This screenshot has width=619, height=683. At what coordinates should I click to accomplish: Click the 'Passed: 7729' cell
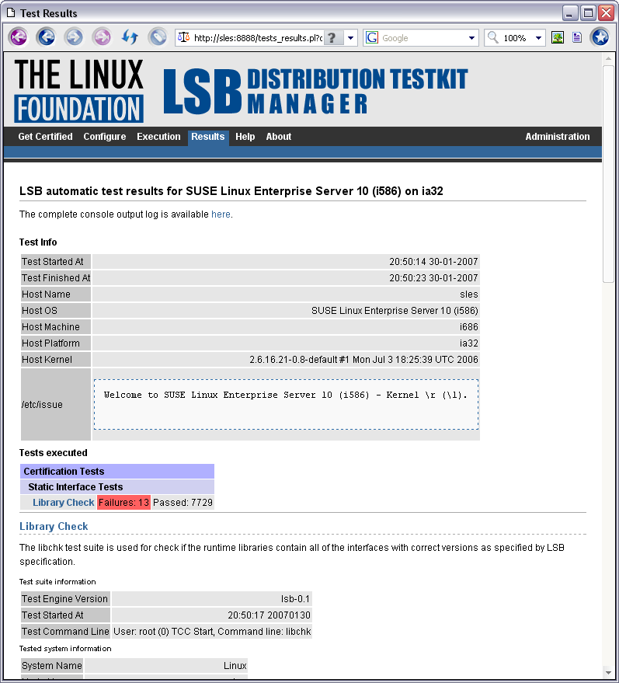tap(183, 502)
